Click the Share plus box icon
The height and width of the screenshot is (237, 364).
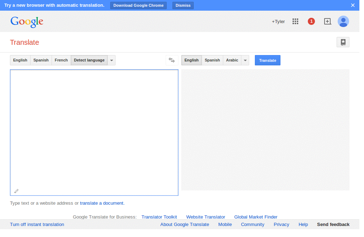(x=327, y=21)
